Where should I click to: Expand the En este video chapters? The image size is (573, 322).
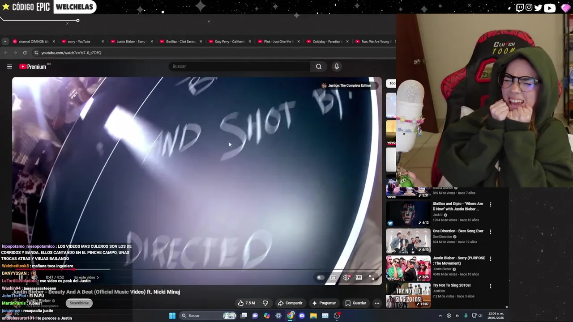coord(86,278)
